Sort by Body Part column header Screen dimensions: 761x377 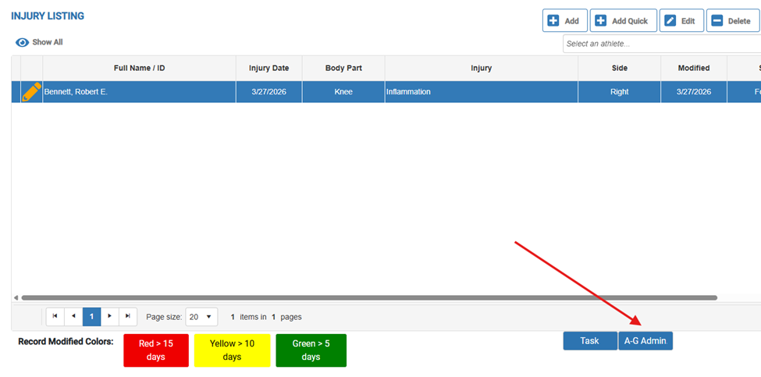tap(343, 68)
